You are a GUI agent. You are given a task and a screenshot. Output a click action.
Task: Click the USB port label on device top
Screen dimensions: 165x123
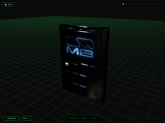[80, 29]
